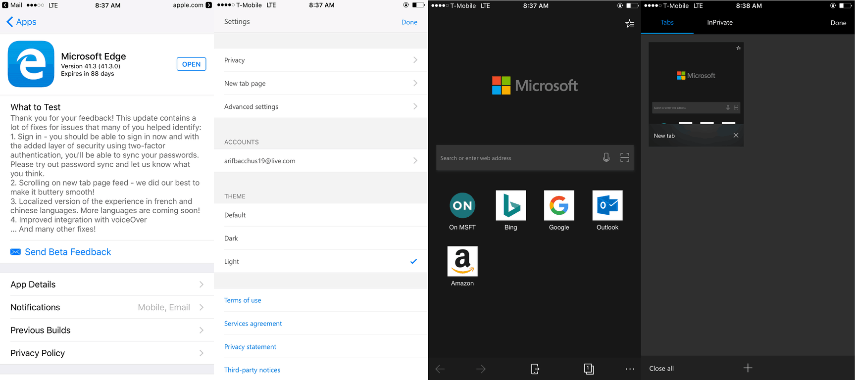
Task: Expand the Notifications row chevron
Action: tap(201, 307)
